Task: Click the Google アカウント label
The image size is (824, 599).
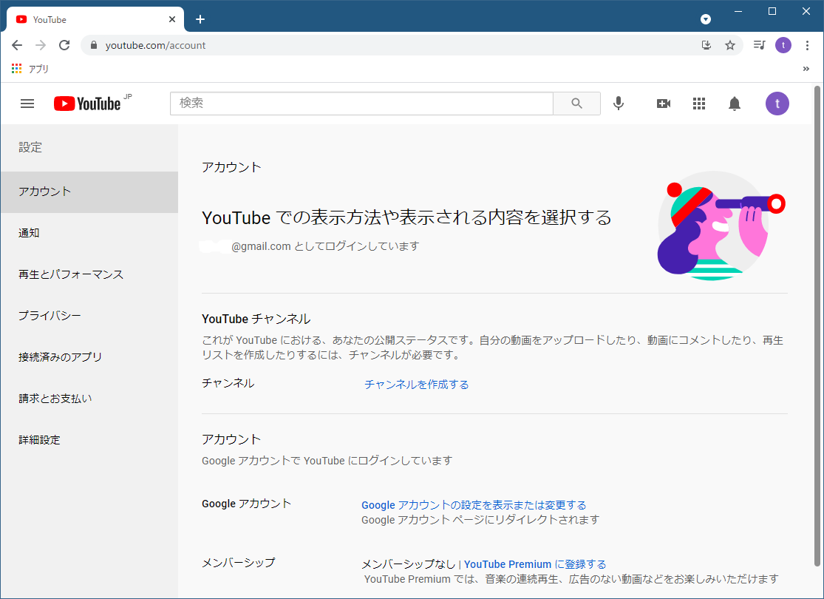Action: coord(246,504)
